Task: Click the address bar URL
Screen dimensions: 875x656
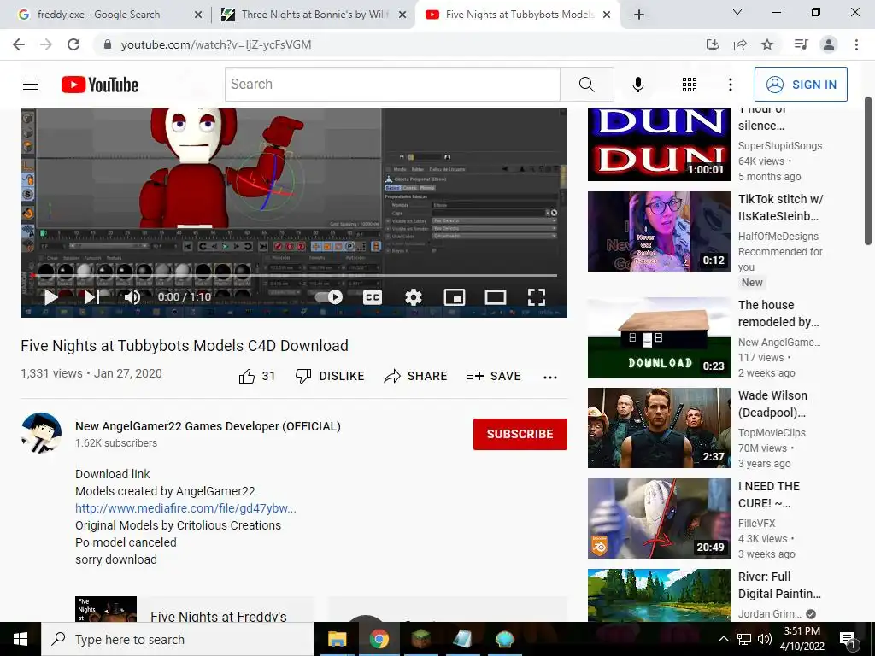Action: click(x=216, y=44)
